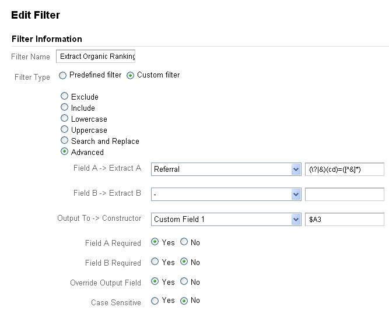Open the Field A Referral dropdown
Viewport: 389px width, 314px height.
[226, 170]
